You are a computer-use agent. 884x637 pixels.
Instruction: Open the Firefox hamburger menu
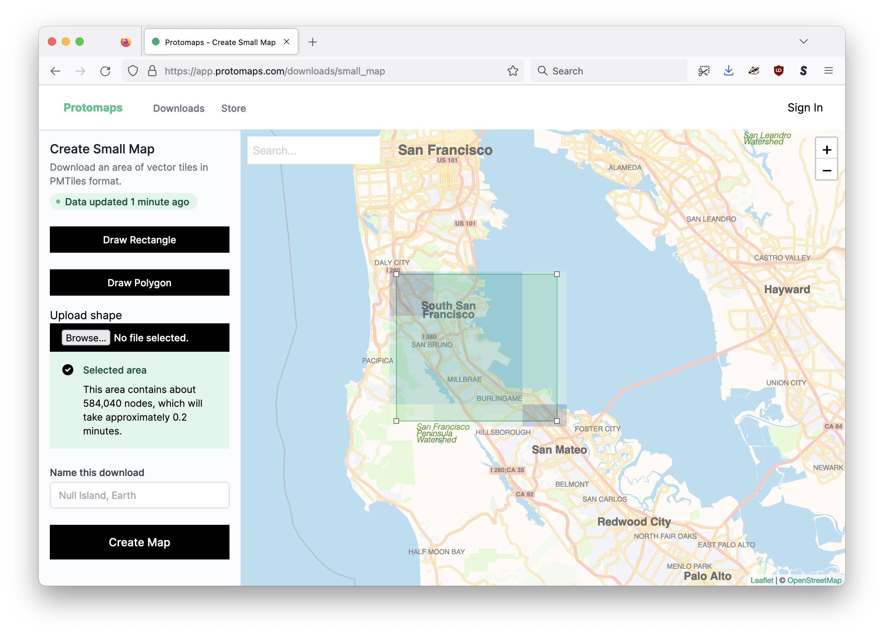(828, 71)
